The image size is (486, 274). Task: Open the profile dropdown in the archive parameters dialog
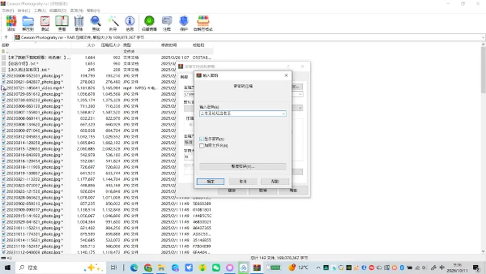click(x=300, y=108)
